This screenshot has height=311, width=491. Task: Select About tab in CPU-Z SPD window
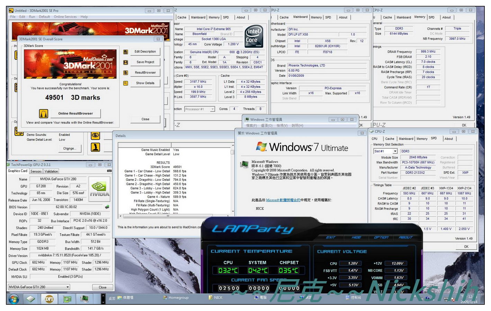(449, 139)
